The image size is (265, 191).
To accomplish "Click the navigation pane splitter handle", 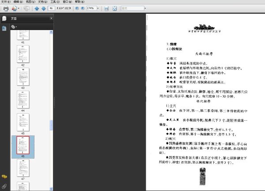I will point(54,102).
